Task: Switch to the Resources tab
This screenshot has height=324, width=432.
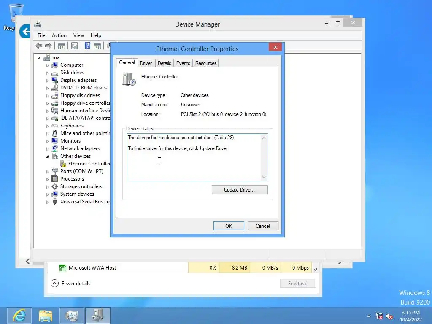Action: pyautogui.click(x=206, y=63)
